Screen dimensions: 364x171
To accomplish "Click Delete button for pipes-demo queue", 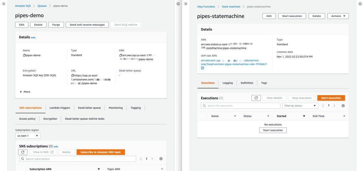I will [x=38, y=25].
